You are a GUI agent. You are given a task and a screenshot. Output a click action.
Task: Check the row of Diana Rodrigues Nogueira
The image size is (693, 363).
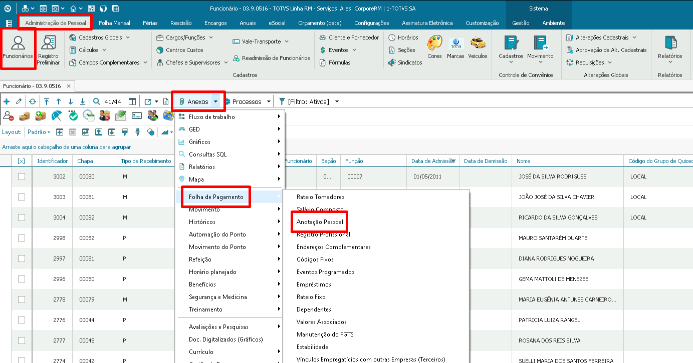22,258
